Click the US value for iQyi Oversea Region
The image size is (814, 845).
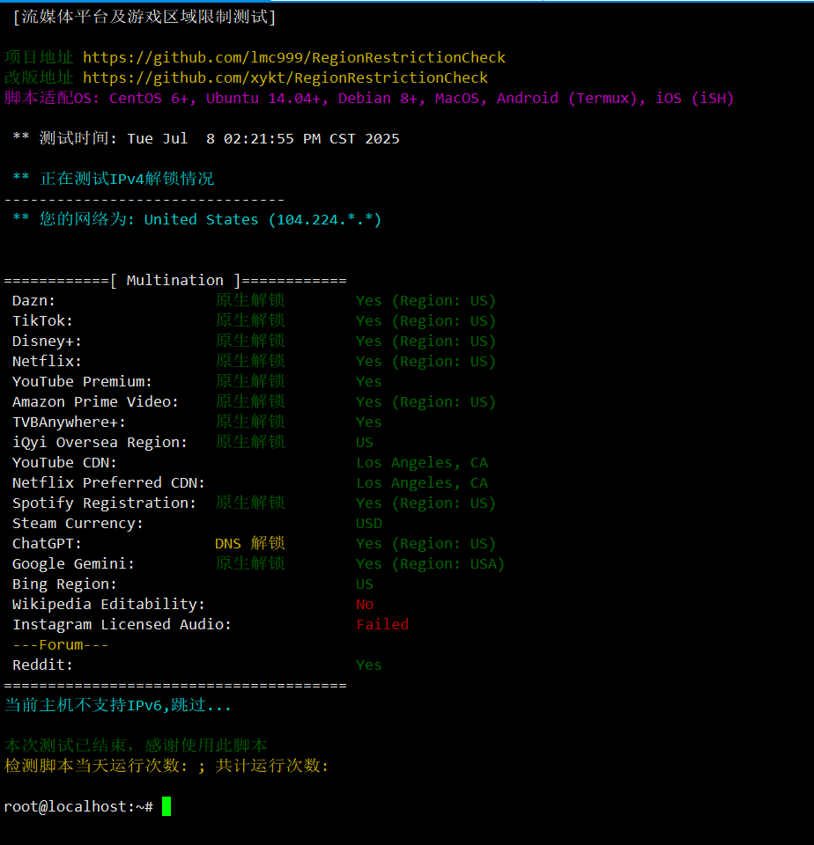[365, 443]
